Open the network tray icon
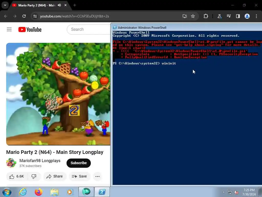 pos(230,192)
